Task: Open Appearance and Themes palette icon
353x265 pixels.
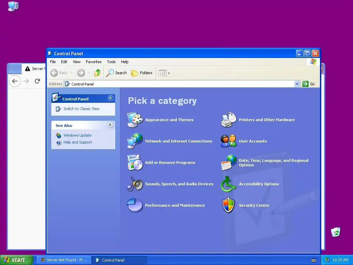Action: 135,120
